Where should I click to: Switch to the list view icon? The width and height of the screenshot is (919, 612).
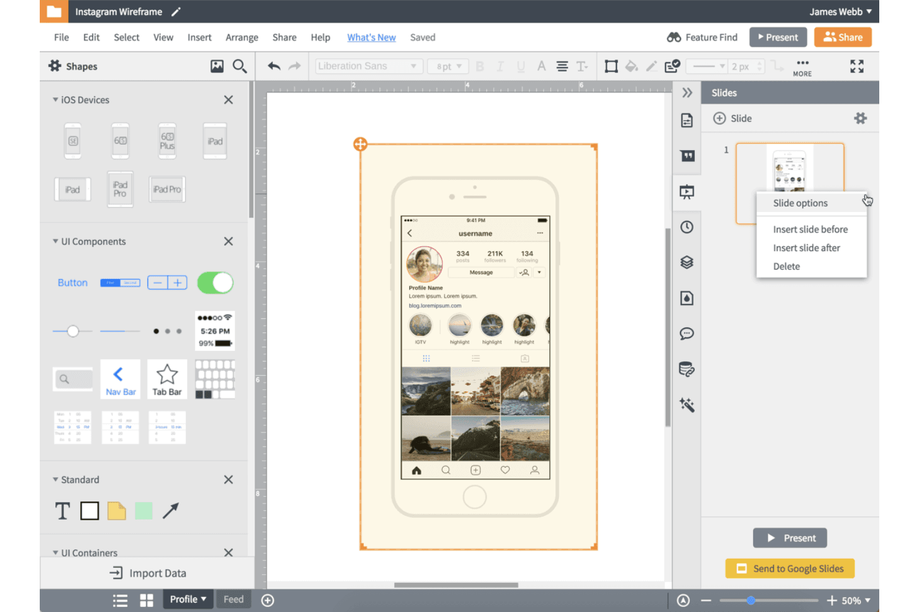tap(120, 600)
